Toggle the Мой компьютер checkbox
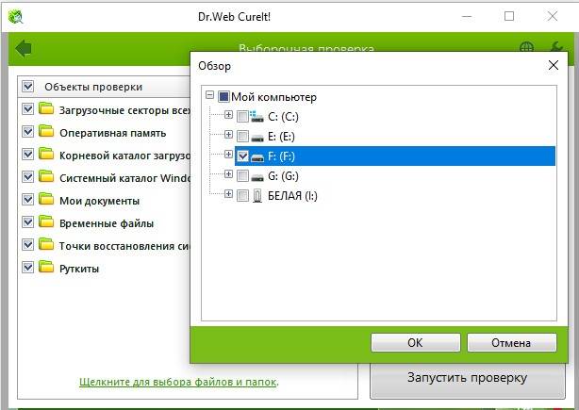Viewport: 579px width, 410px height. coord(223,97)
